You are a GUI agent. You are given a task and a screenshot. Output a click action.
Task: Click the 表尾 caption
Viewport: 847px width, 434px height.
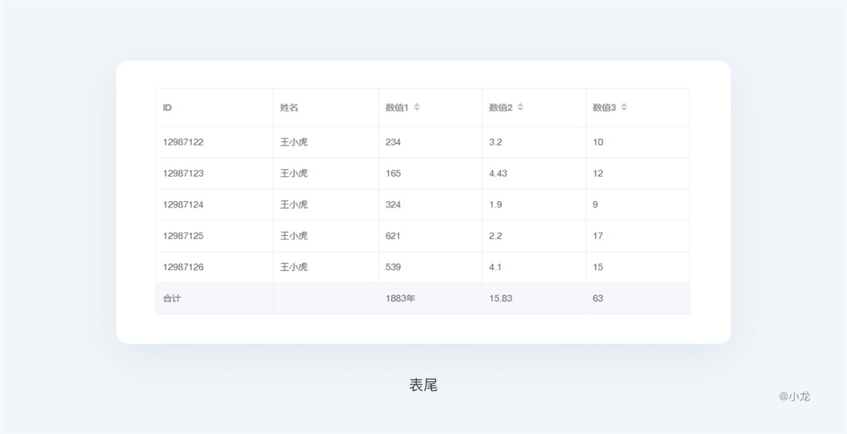point(423,385)
